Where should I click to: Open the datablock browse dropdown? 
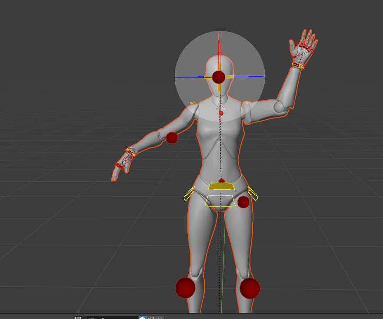tap(78, 318)
